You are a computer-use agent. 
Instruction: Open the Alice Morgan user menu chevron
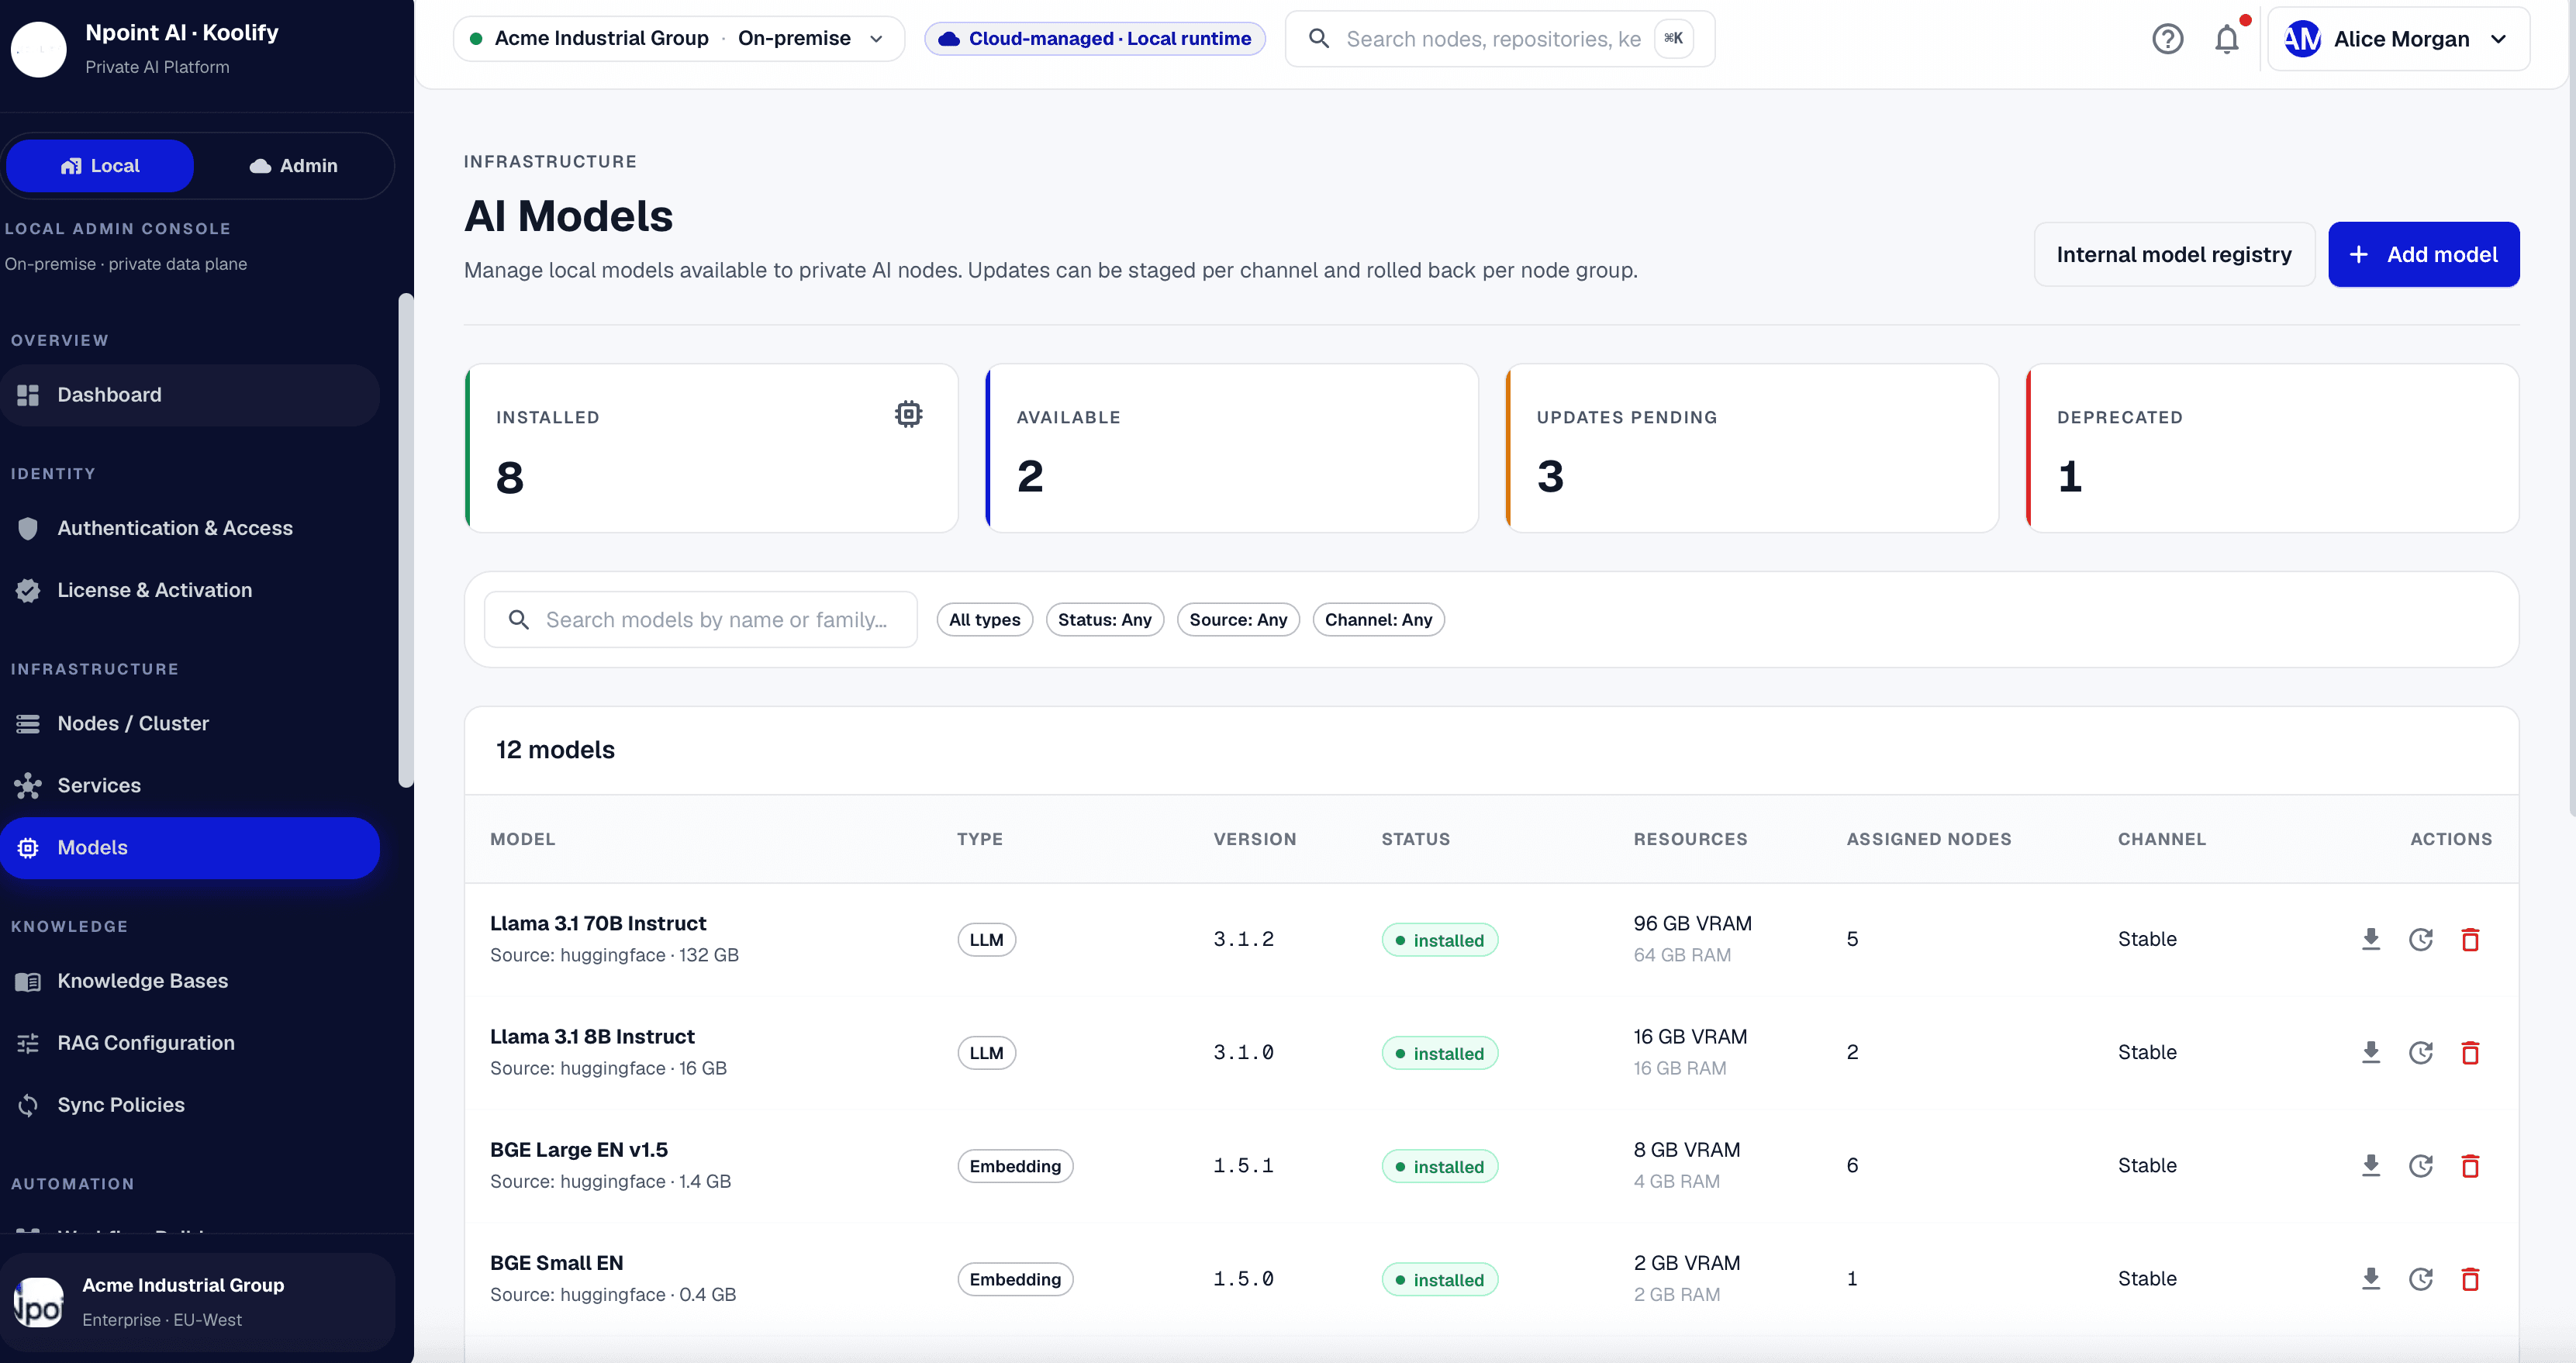(2498, 39)
